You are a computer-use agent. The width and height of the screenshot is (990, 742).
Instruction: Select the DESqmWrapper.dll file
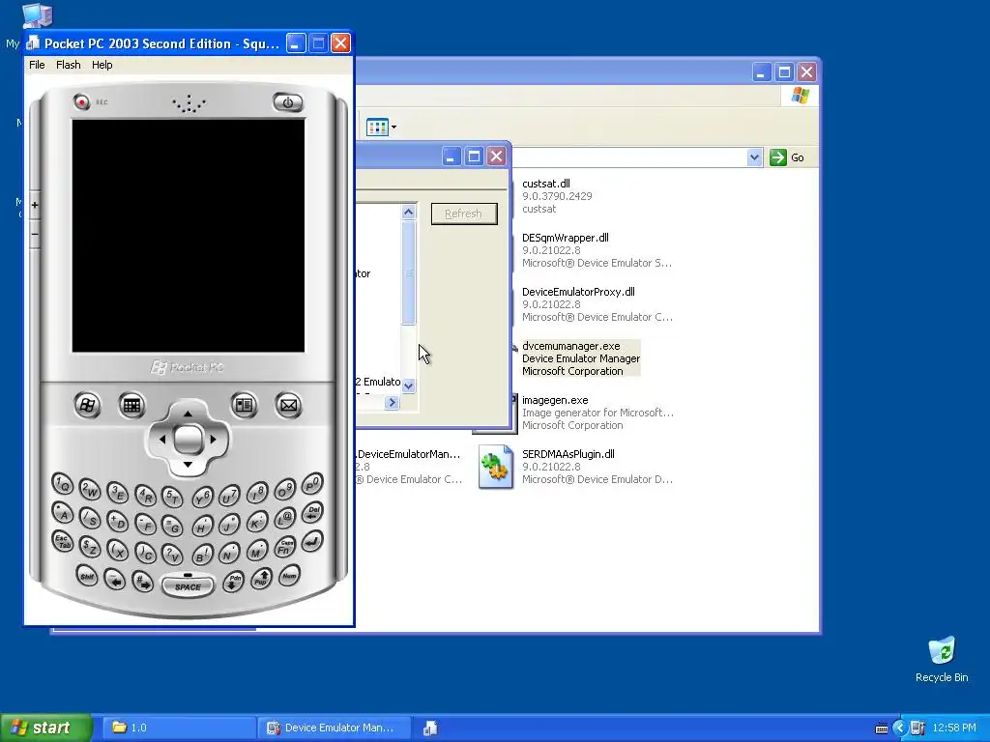pos(565,238)
